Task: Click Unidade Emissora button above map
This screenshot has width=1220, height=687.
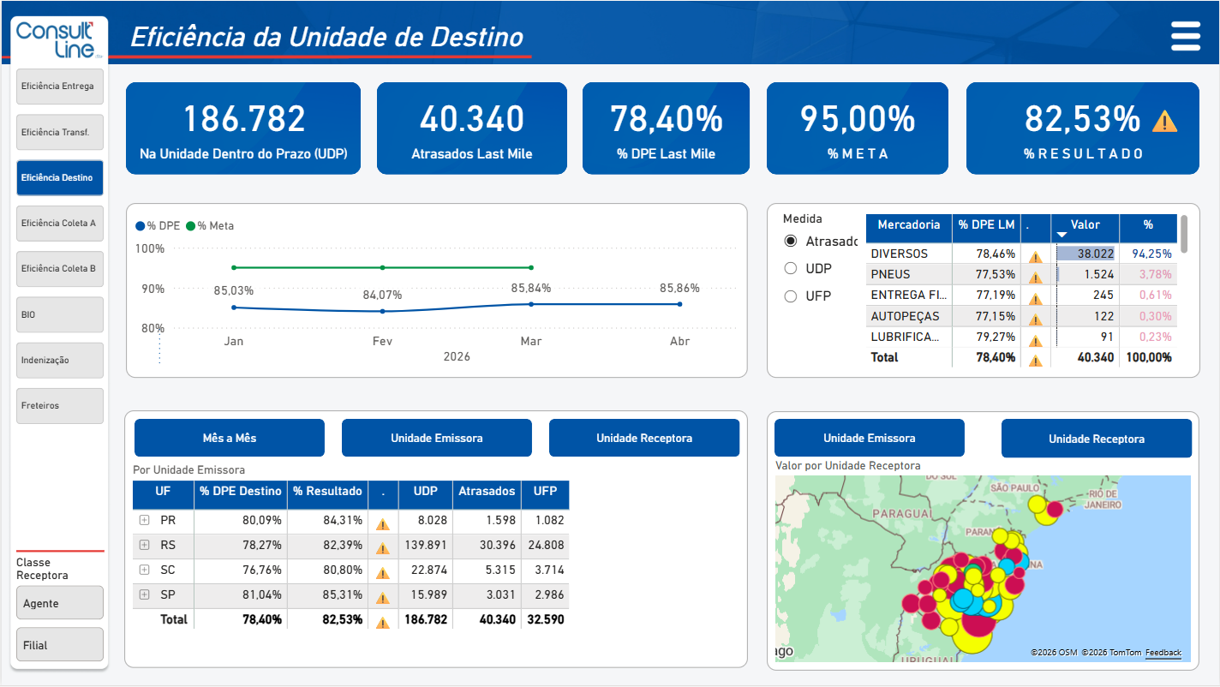Action: tap(870, 438)
